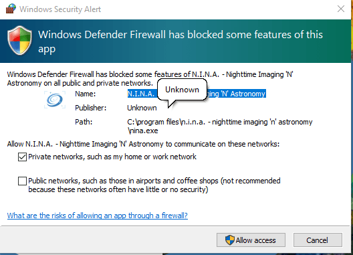Click the Name label
This screenshot has height=255, width=353.
pos(86,94)
